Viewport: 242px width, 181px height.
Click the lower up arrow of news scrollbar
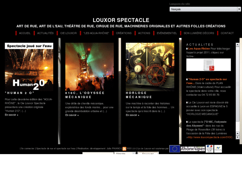click(238, 134)
